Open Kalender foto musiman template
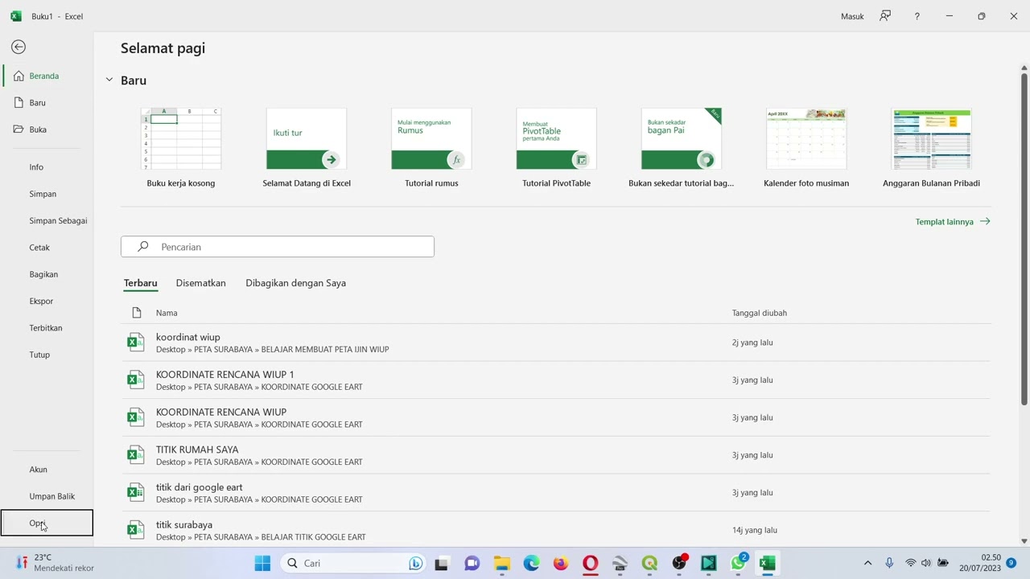The image size is (1030, 579). point(806,149)
